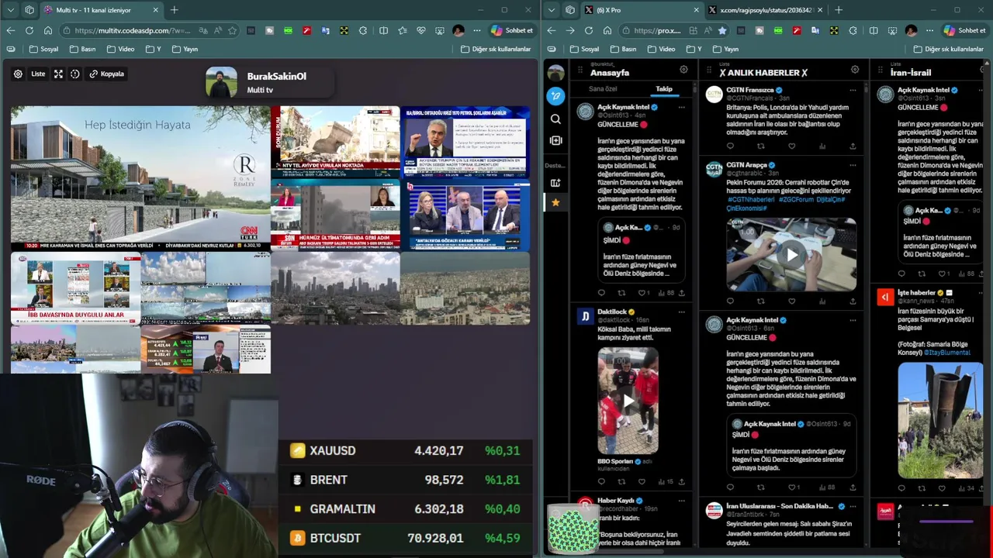The image size is (993, 558).
Task: Reload the Multi tv page
Action: point(29,30)
